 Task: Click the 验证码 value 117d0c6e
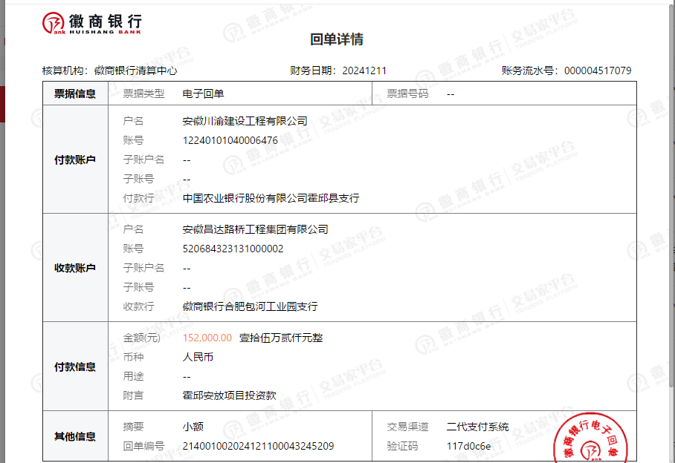(x=469, y=446)
